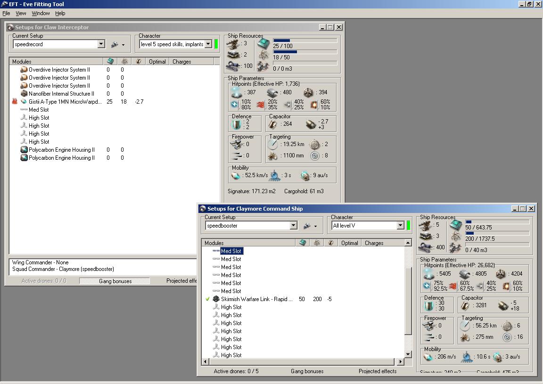The width and height of the screenshot is (543, 384).
Task: Click max velocity icon in Claw Mobility
Action: tap(236, 176)
